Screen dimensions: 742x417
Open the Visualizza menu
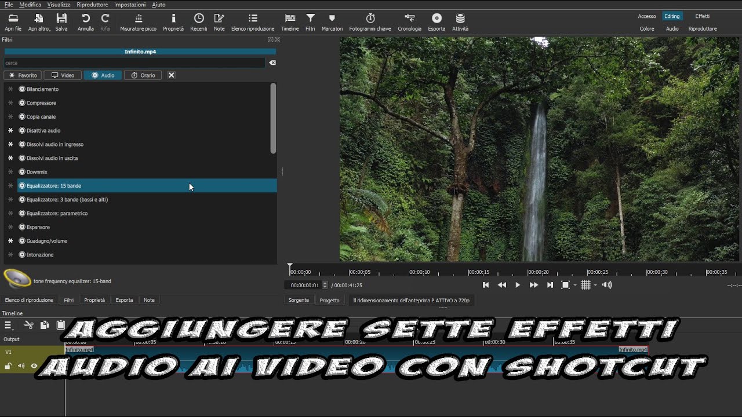click(59, 5)
